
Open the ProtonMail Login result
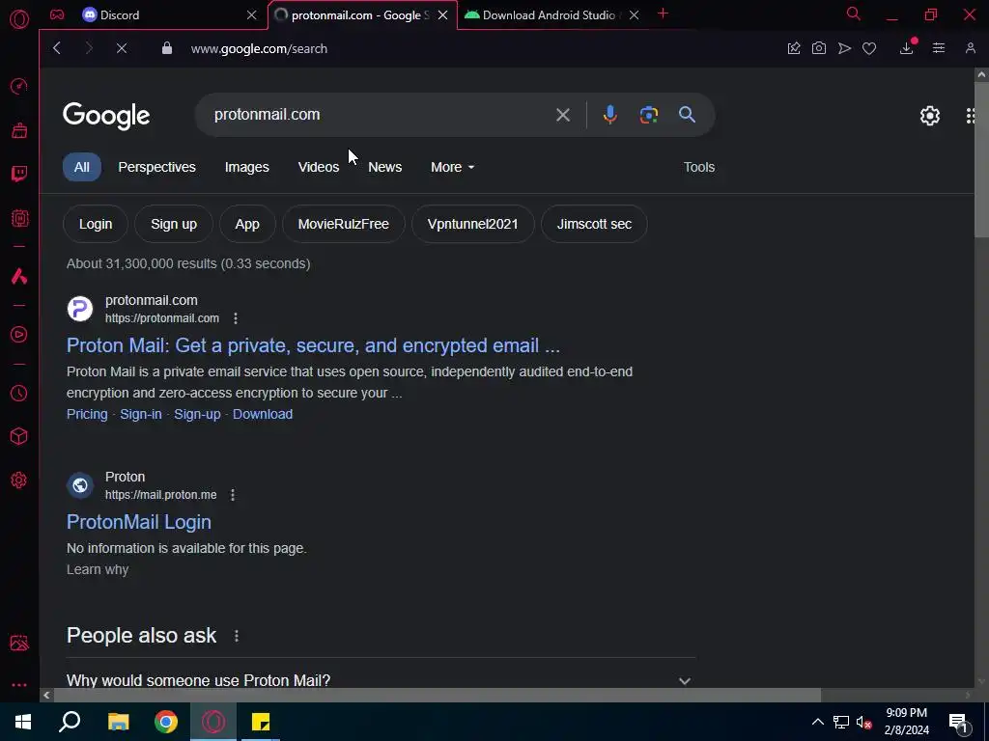coord(139,522)
